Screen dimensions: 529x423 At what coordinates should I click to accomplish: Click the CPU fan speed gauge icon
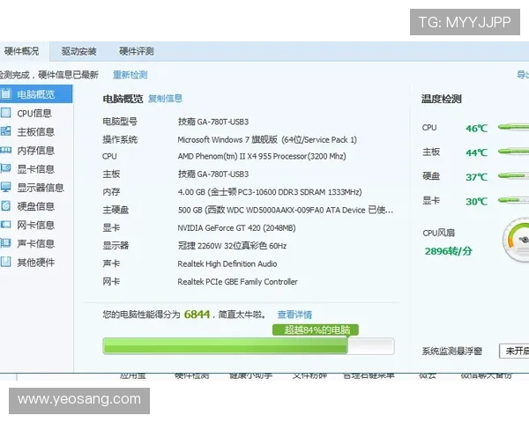[516, 241]
